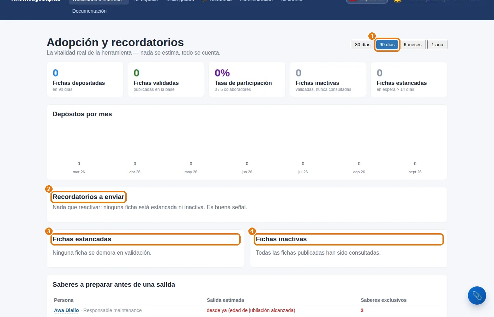Click the "en espera > 14 días" subtitle
This screenshot has width=494, height=317.
pyautogui.click(x=395, y=89)
